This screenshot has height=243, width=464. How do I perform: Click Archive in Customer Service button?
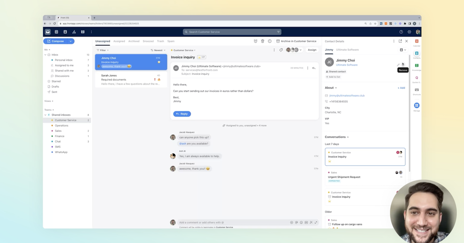coord(296,41)
